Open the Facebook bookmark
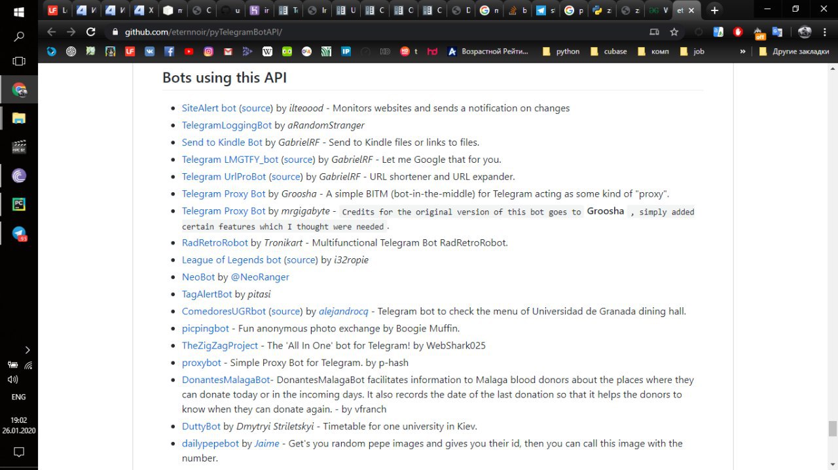The width and height of the screenshot is (838, 470). click(x=169, y=51)
